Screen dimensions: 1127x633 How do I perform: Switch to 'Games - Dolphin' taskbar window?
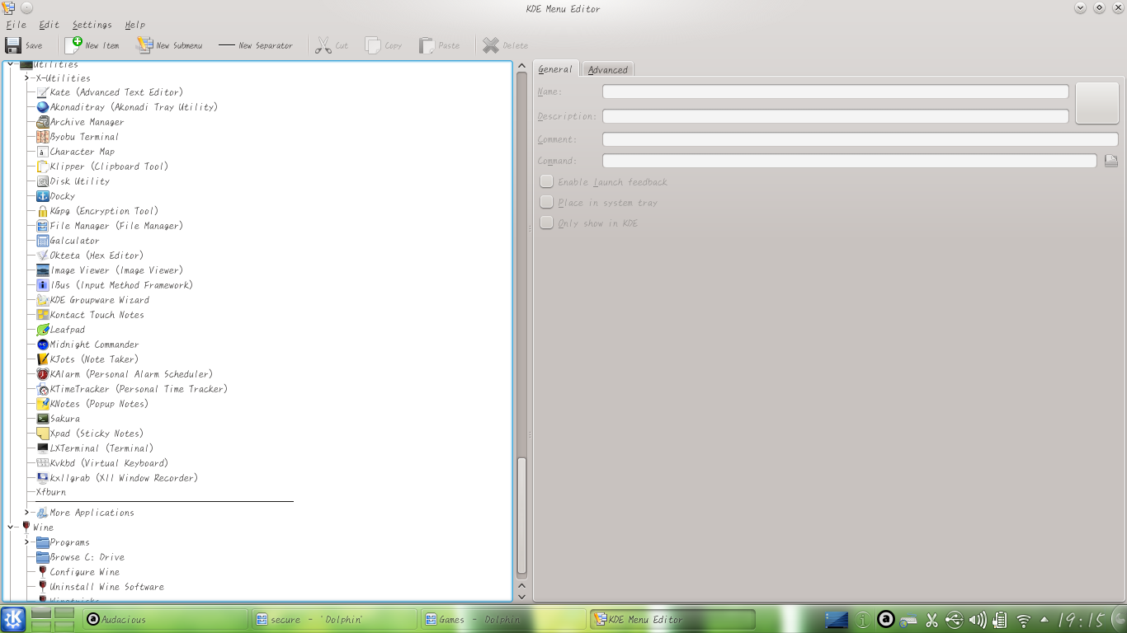tap(503, 620)
